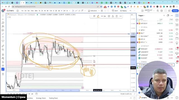Select the 1m timeframe
This screenshot has width=179, height=100.
click(x=22, y=11)
